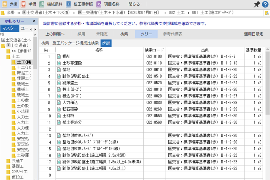The height and width of the screenshot is (180, 270).
Task: Click breadcrumb 国土交通省(土木+下水道)【2020年04月01日】
Action: point(119,13)
